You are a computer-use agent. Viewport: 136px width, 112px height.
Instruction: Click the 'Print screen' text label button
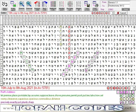pyautogui.click(x=95, y=9)
